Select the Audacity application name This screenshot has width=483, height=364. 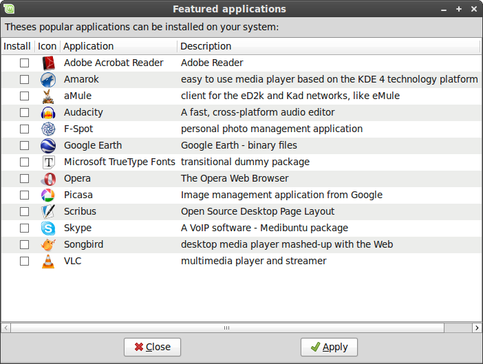click(x=83, y=112)
